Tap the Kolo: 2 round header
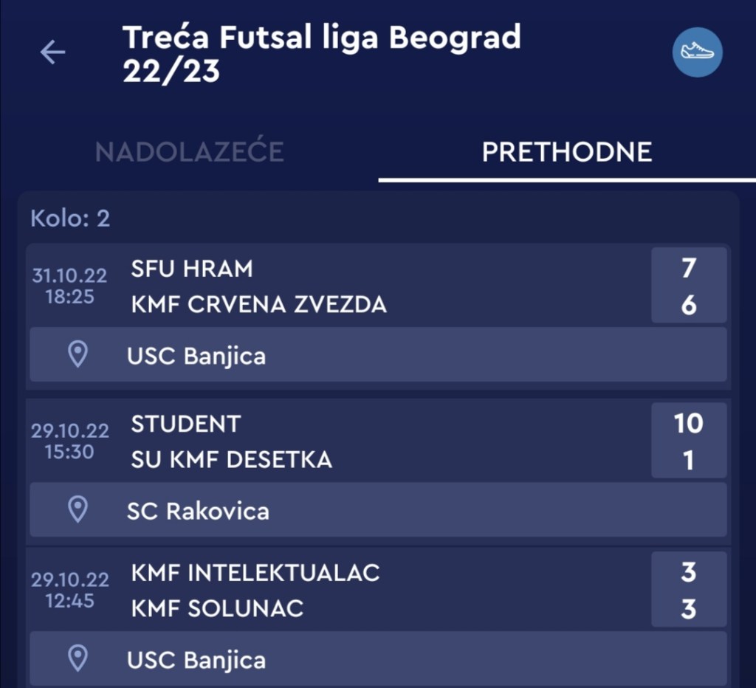Viewport: 756px width, 688px height. pos(70,219)
